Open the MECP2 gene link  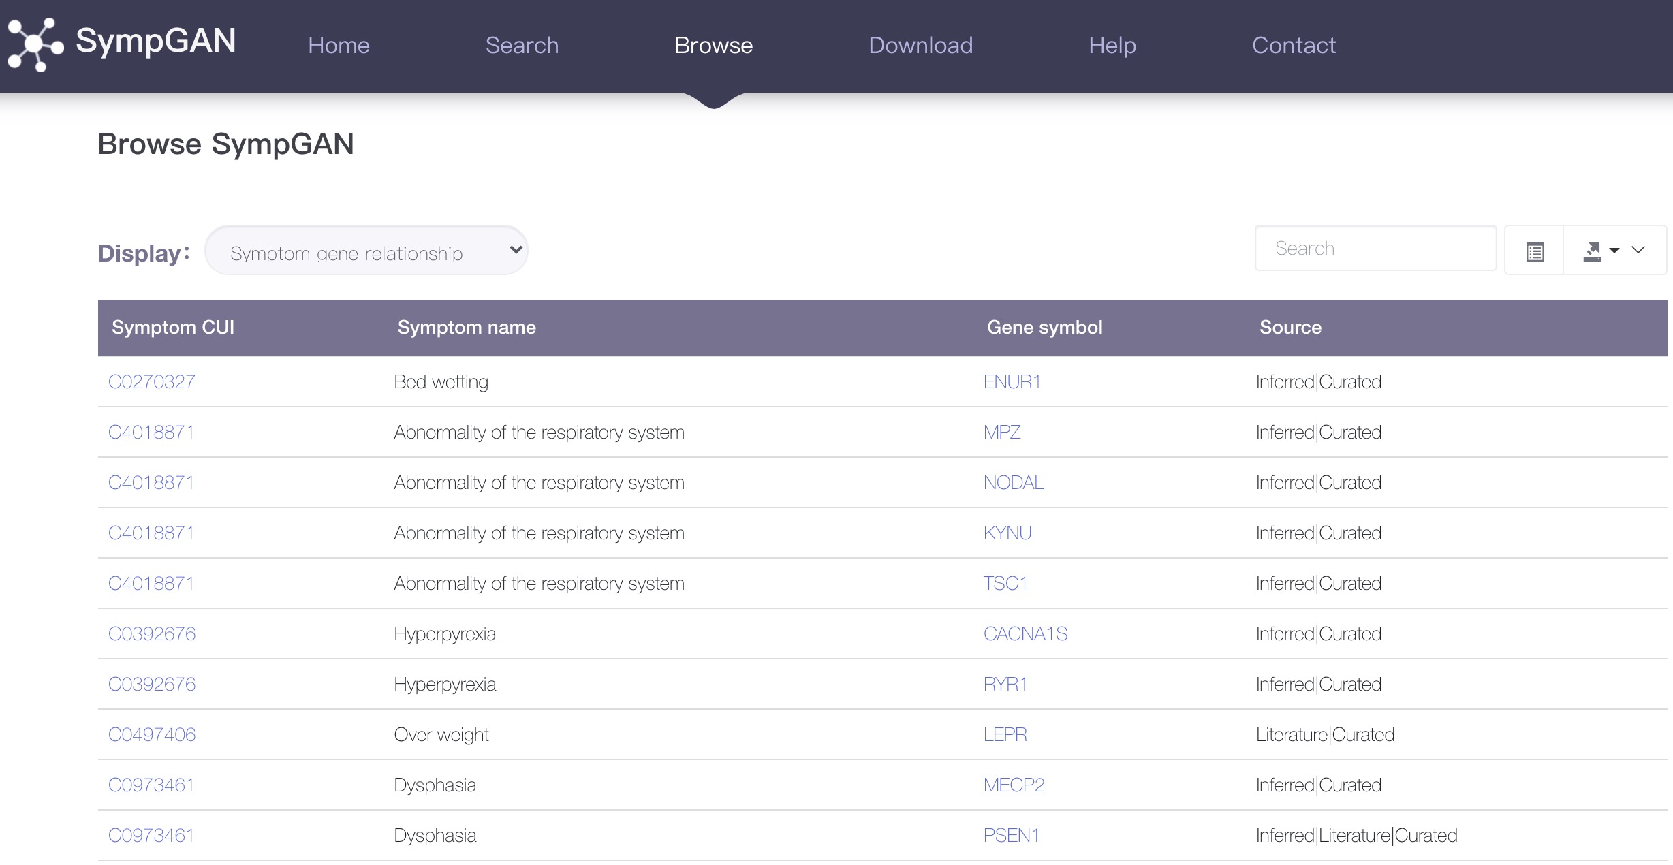pyautogui.click(x=1014, y=785)
